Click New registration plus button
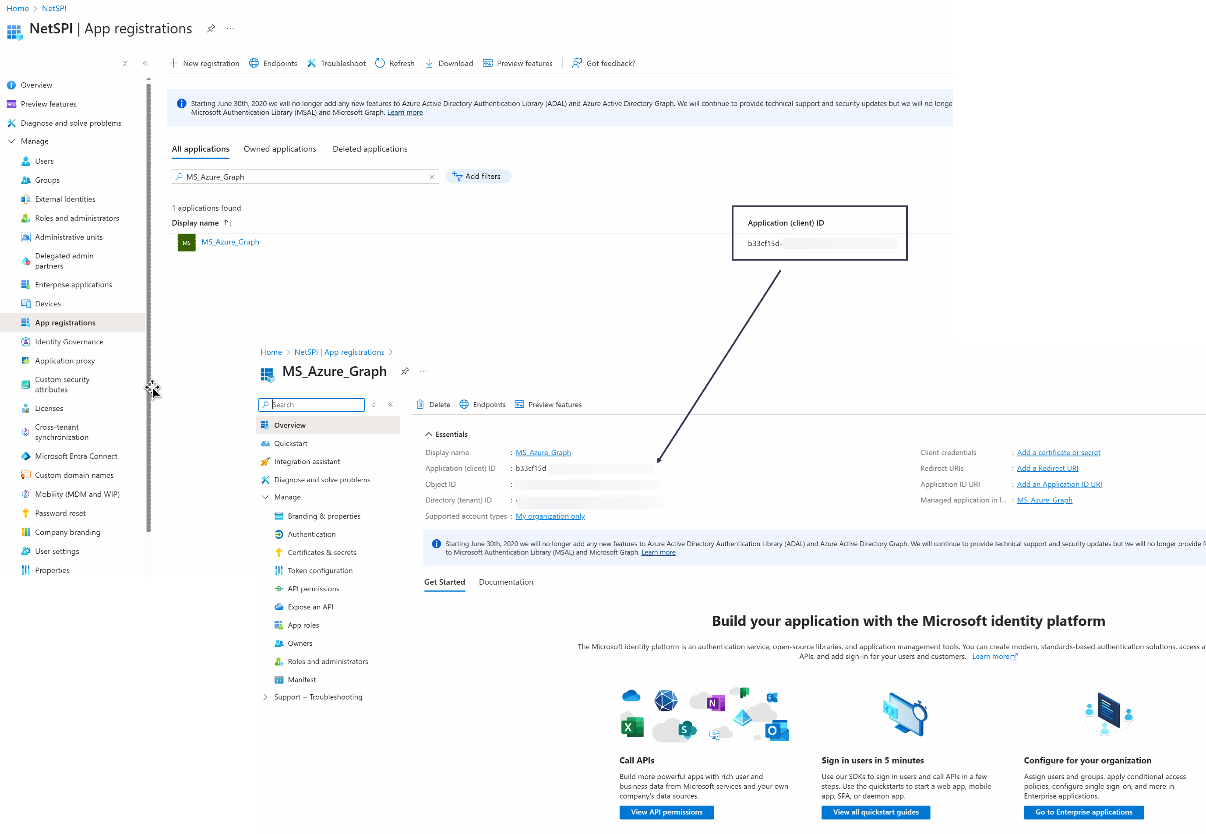The height and width of the screenshot is (834, 1206). (x=204, y=63)
